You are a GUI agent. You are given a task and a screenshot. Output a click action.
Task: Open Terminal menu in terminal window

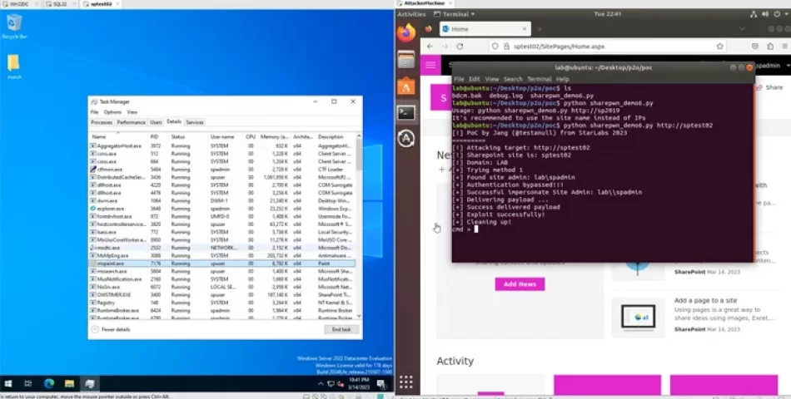(x=540, y=79)
